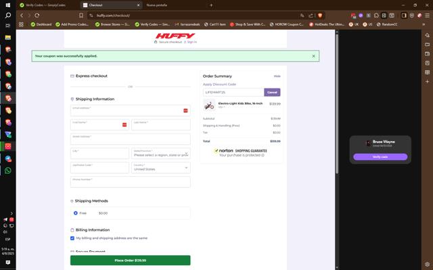
Task: Click Hide in Order Summary
Action: coord(277,76)
